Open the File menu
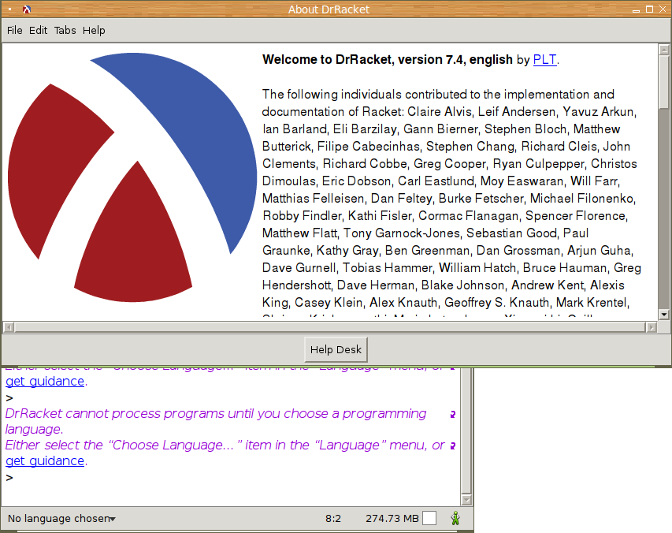 coord(14,31)
